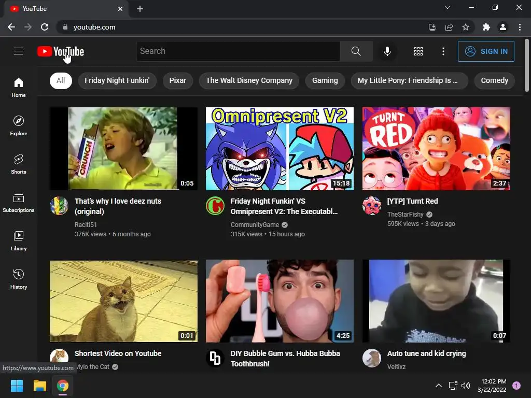
Task: Click the Veltixz channel avatar
Action: (371, 358)
